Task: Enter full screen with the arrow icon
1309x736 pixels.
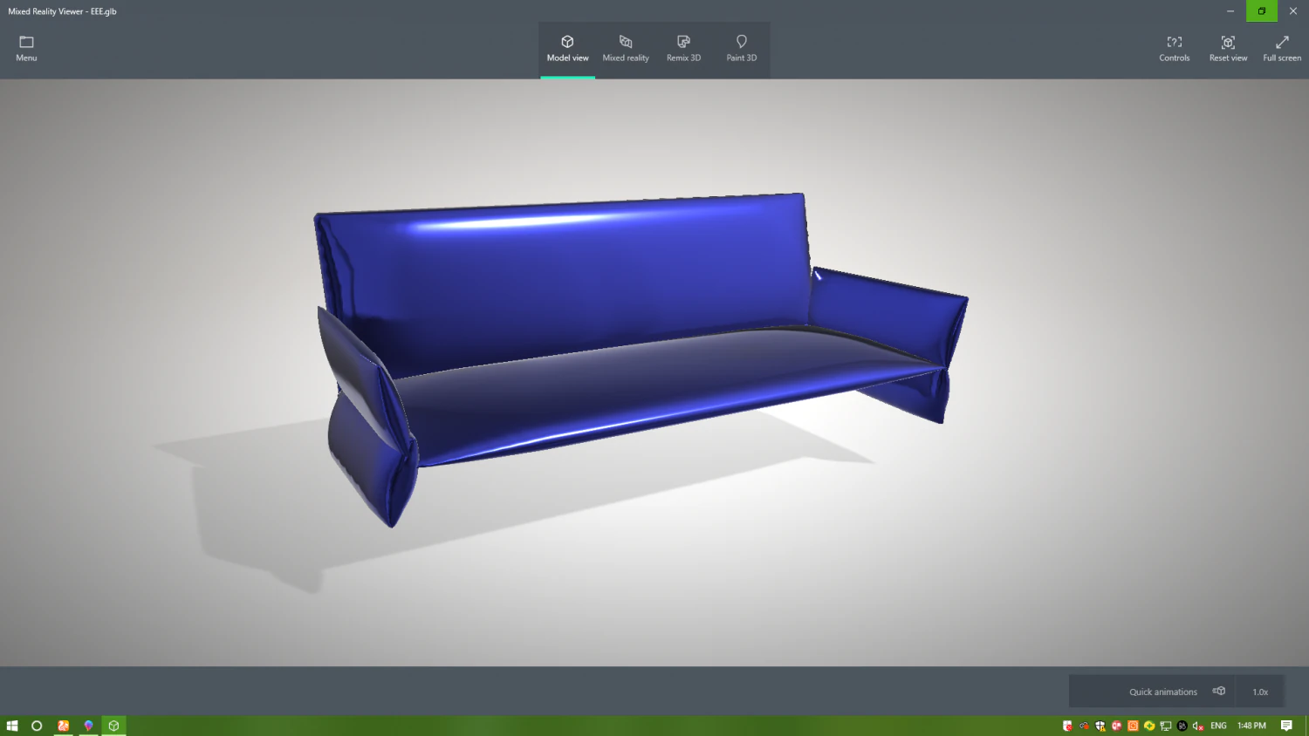Action: coord(1281,41)
